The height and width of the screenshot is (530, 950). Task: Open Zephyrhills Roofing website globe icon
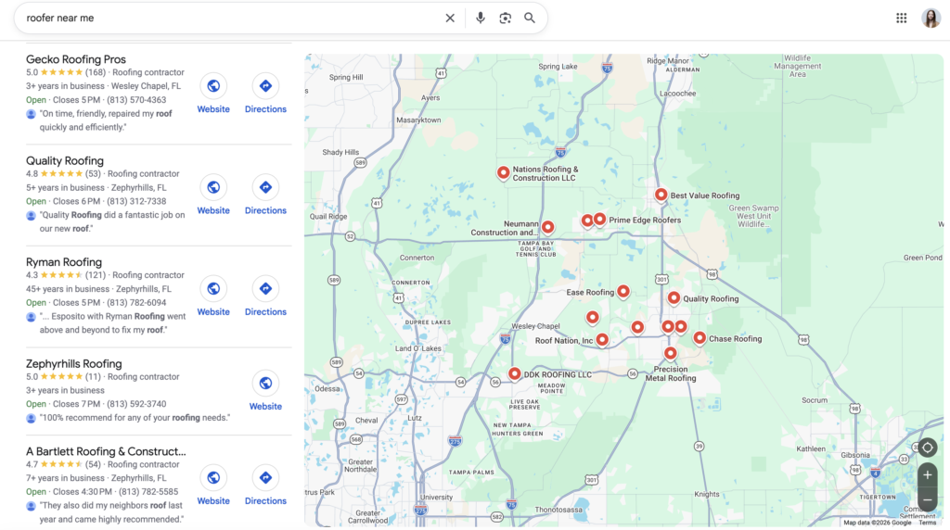point(265,383)
